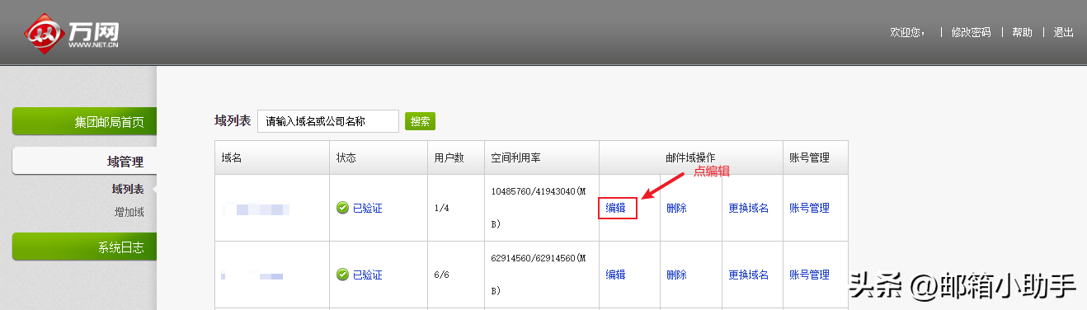Click 已验证 status in 1/4 row
The image size is (1087, 310).
click(x=367, y=208)
